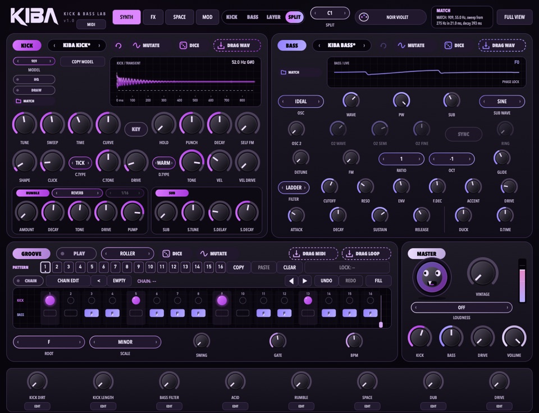Select the LAYER mode
The height and width of the screenshot is (413, 539).
click(273, 17)
